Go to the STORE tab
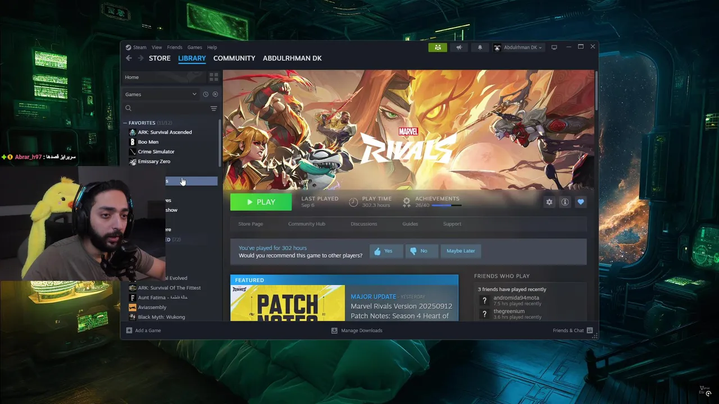This screenshot has height=404, width=719. point(160,58)
